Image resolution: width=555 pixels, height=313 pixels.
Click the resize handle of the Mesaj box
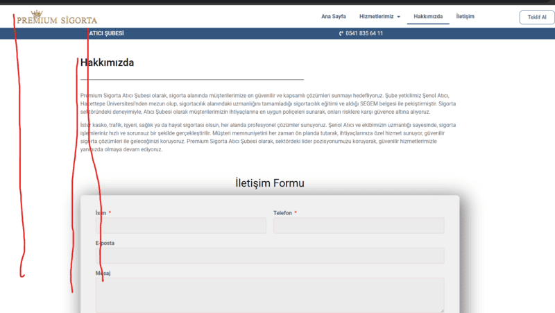tap(441, 310)
